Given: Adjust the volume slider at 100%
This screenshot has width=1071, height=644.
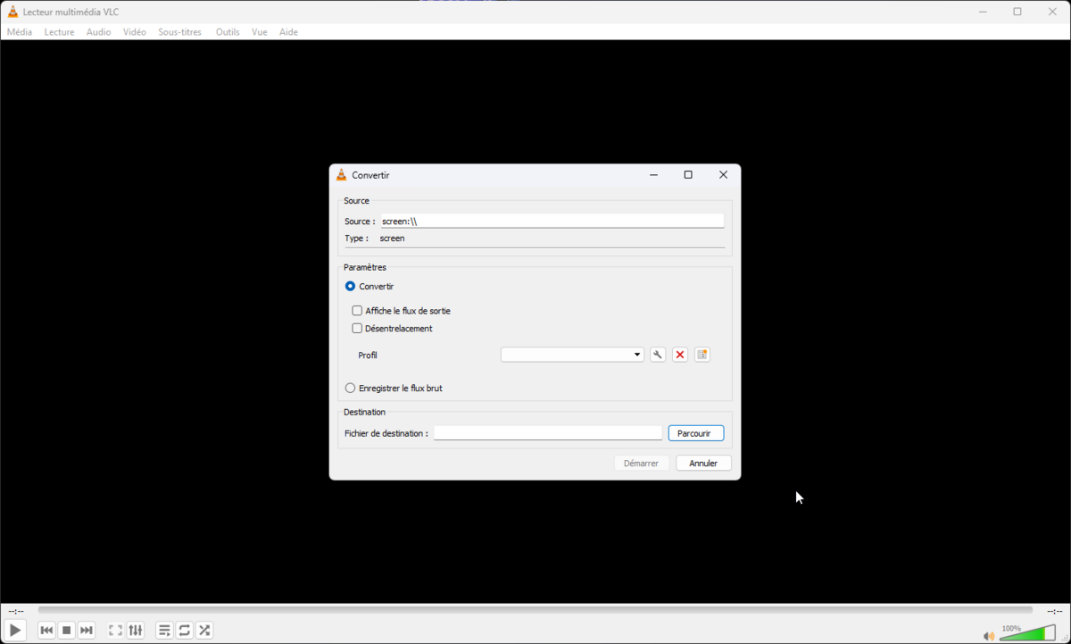Looking at the screenshot, I should [1027, 632].
